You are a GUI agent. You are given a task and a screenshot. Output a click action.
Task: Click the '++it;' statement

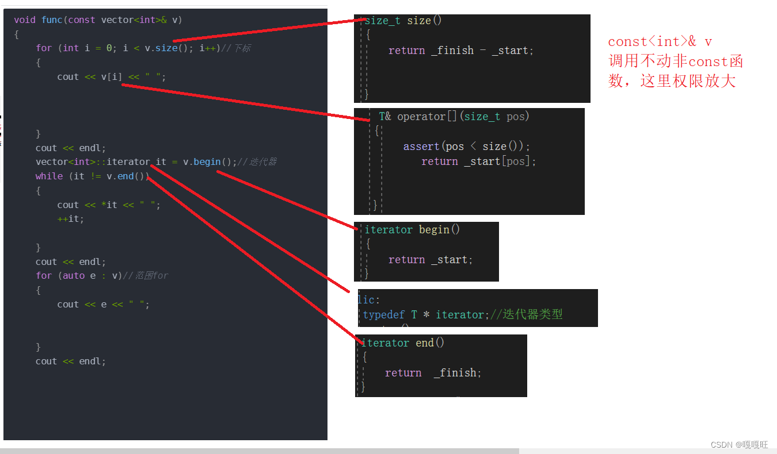point(70,219)
